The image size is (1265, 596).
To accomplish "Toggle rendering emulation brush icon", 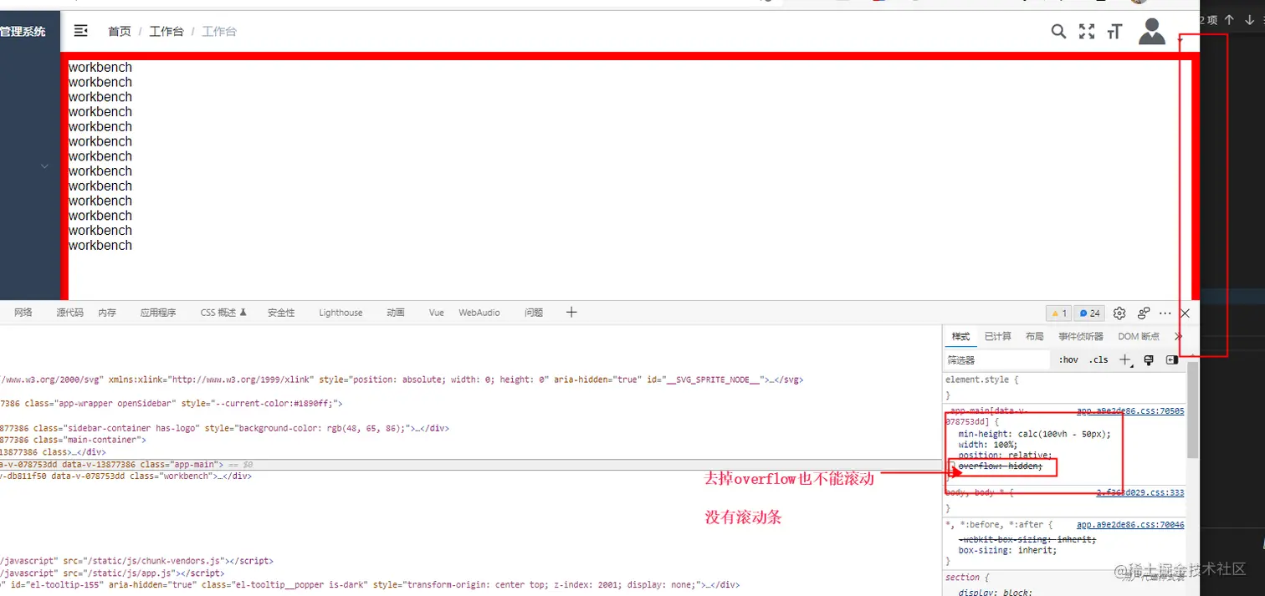I will click(1149, 360).
